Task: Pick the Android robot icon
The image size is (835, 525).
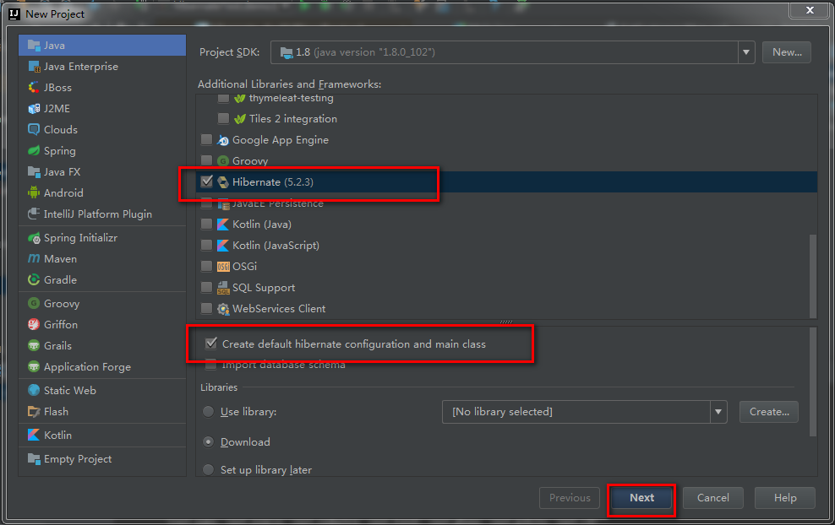Action: [x=34, y=192]
